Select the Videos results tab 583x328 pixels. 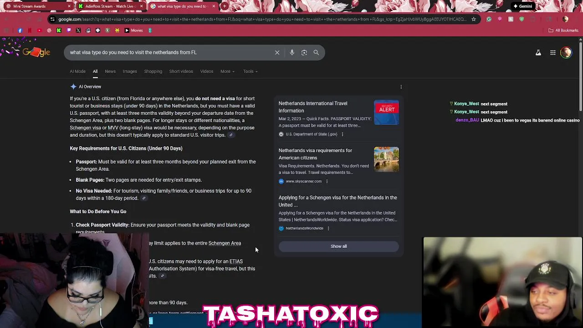[207, 72]
